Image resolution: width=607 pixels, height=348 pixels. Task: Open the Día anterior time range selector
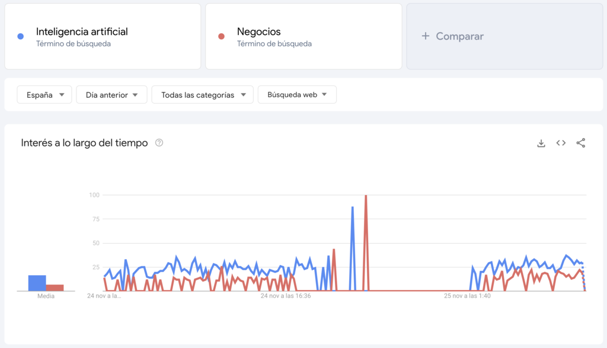coord(111,94)
